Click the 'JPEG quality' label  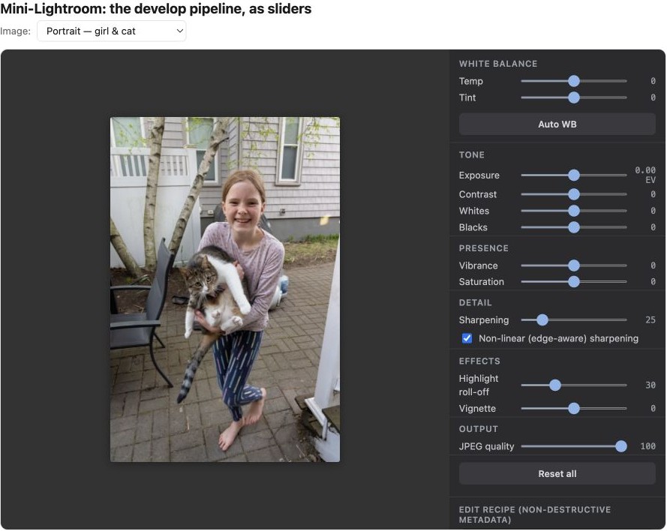(x=487, y=446)
